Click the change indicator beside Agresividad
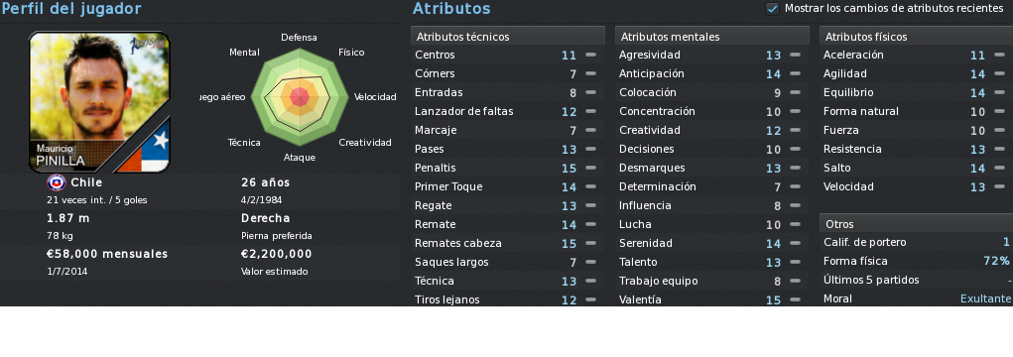The width and height of the screenshot is (1013, 357). click(x=795, y=56)
